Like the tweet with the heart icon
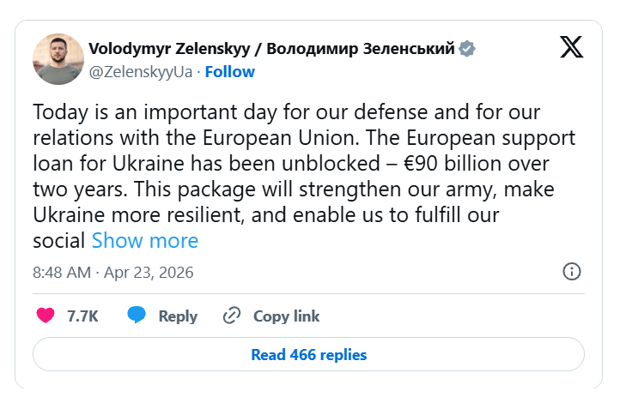 pos(46,316)
